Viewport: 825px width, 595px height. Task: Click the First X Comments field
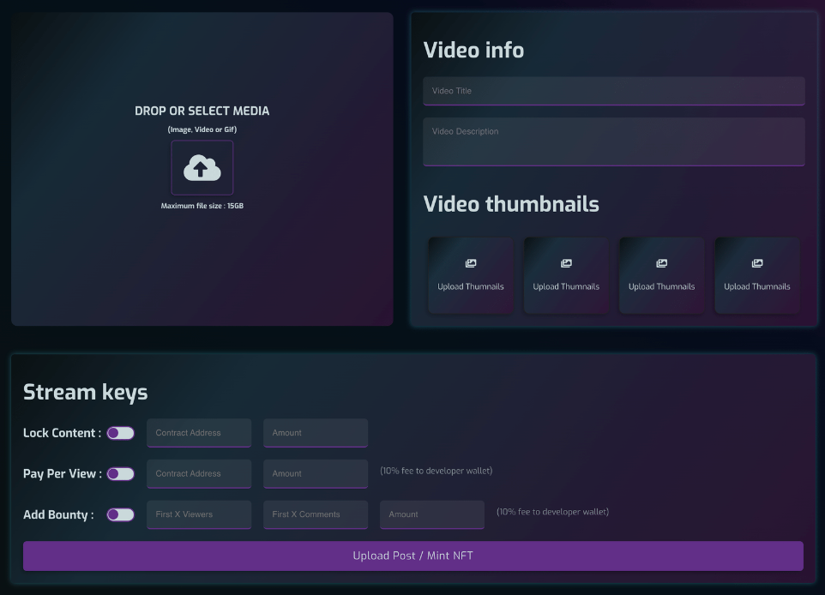[316, 514]
